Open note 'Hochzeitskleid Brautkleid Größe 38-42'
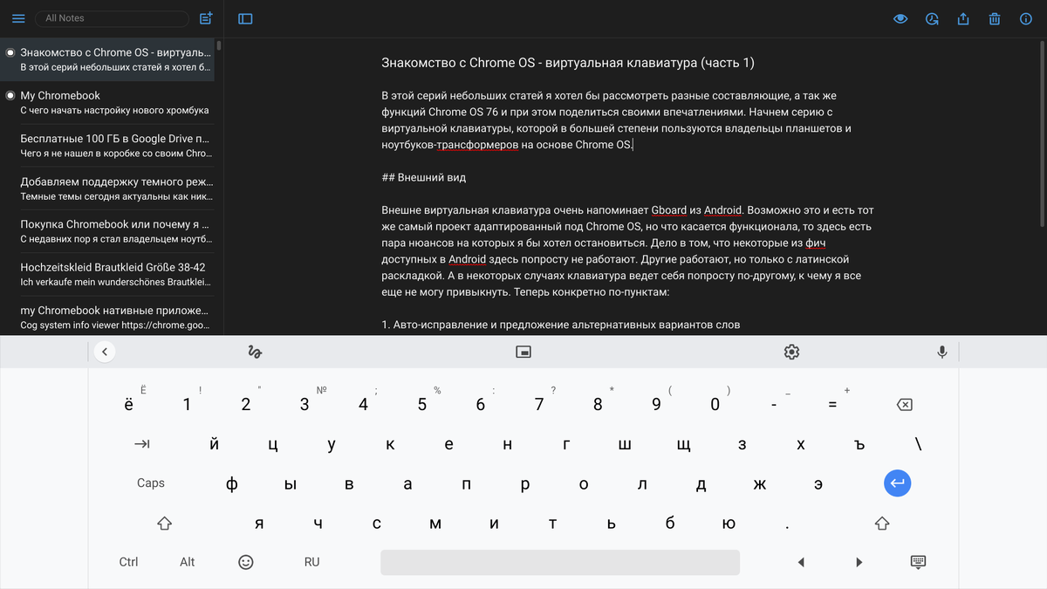Image resolution: width=1047 pixels, height=589 pixels. (107, 274)
